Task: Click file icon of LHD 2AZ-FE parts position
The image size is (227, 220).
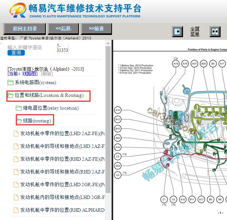Action: 16,134
